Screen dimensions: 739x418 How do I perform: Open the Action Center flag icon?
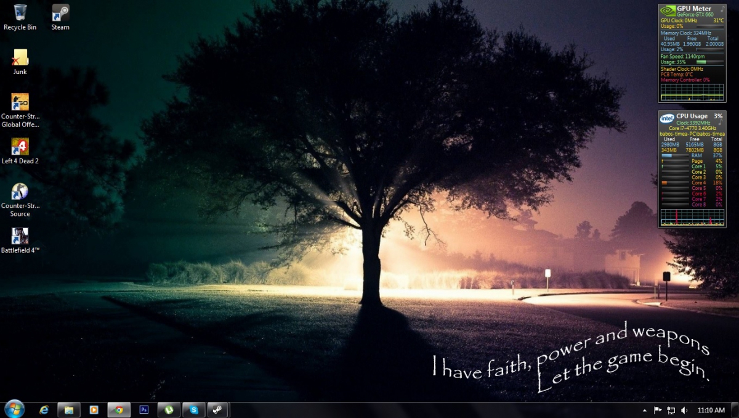coord(658,410)
